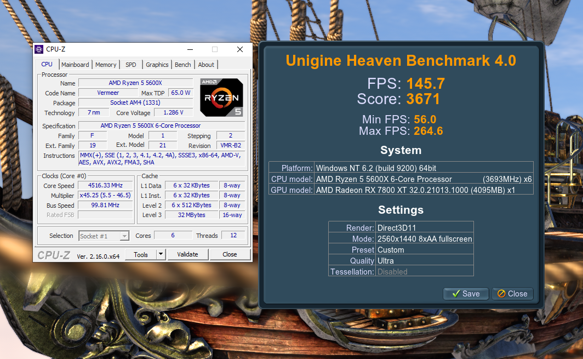The width and height of the screenshot is (583, 359).
Task: Click the Ext. Family value 19
Action: point(93,145)
